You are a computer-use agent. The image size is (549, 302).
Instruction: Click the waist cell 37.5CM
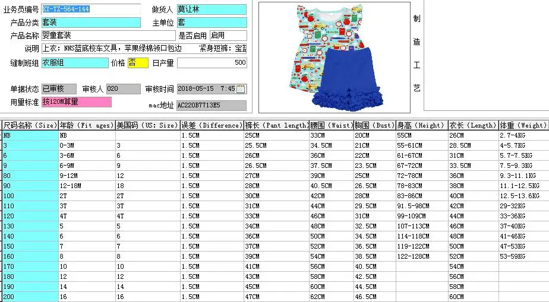(331, 166)
